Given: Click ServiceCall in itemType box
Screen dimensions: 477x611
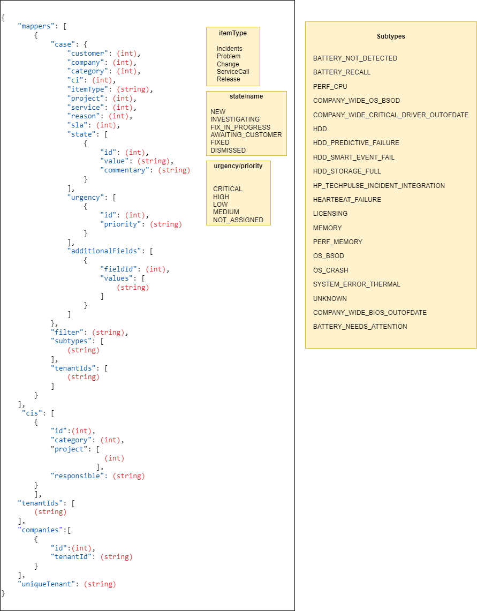Looking at the screenshot, I should 233,72.
